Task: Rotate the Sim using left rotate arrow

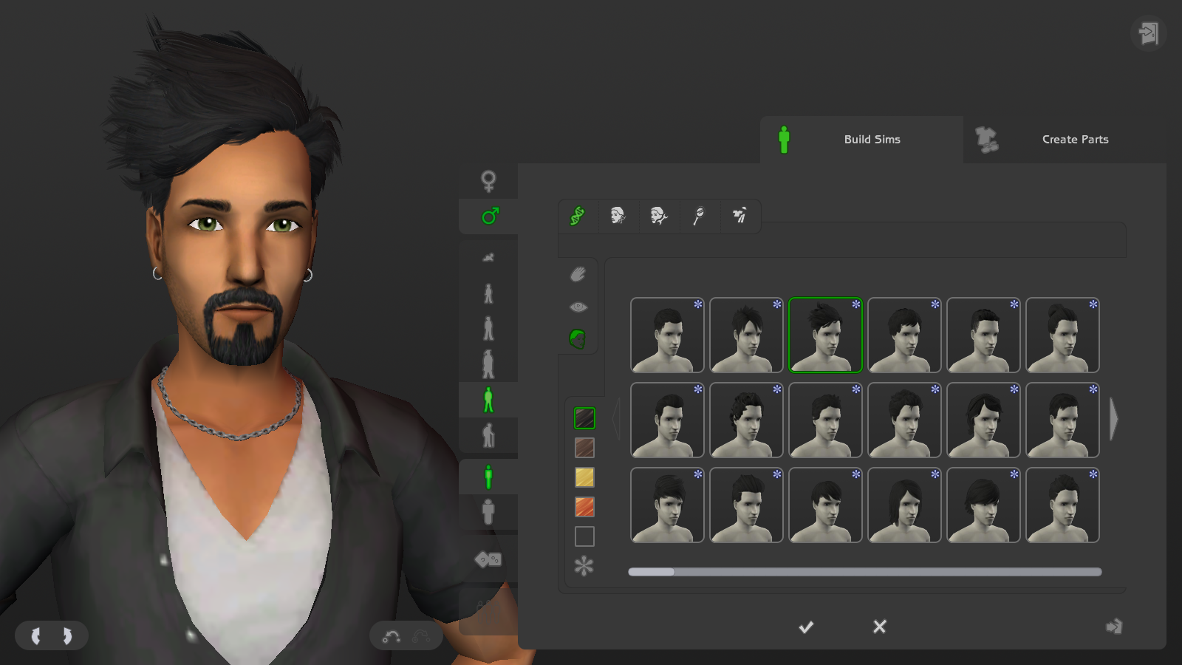Action: pos(35,635)
